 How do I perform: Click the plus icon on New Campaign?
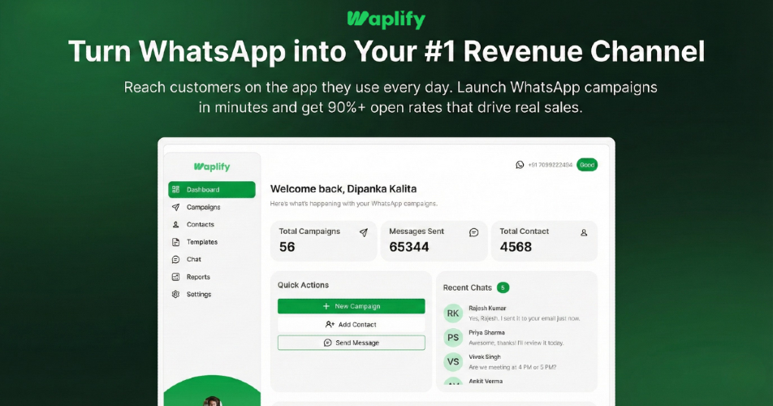(326, 306)
